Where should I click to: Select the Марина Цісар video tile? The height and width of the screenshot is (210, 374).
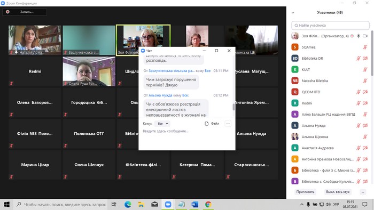point(35,165)
